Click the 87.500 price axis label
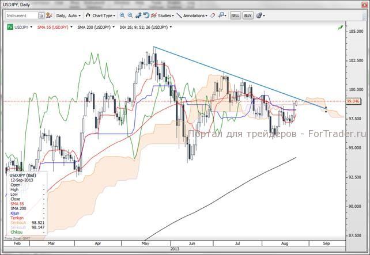This screenshot has height=255, width=370. tap(356, 235)
